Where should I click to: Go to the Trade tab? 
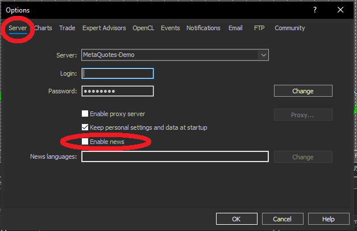[67, 28]
